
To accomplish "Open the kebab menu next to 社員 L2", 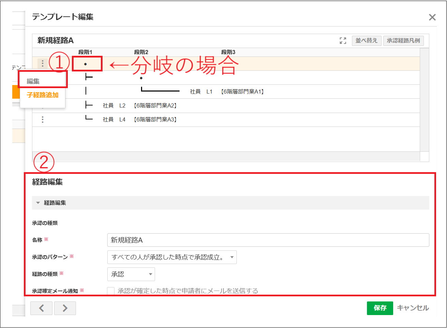I will [42, 105].
